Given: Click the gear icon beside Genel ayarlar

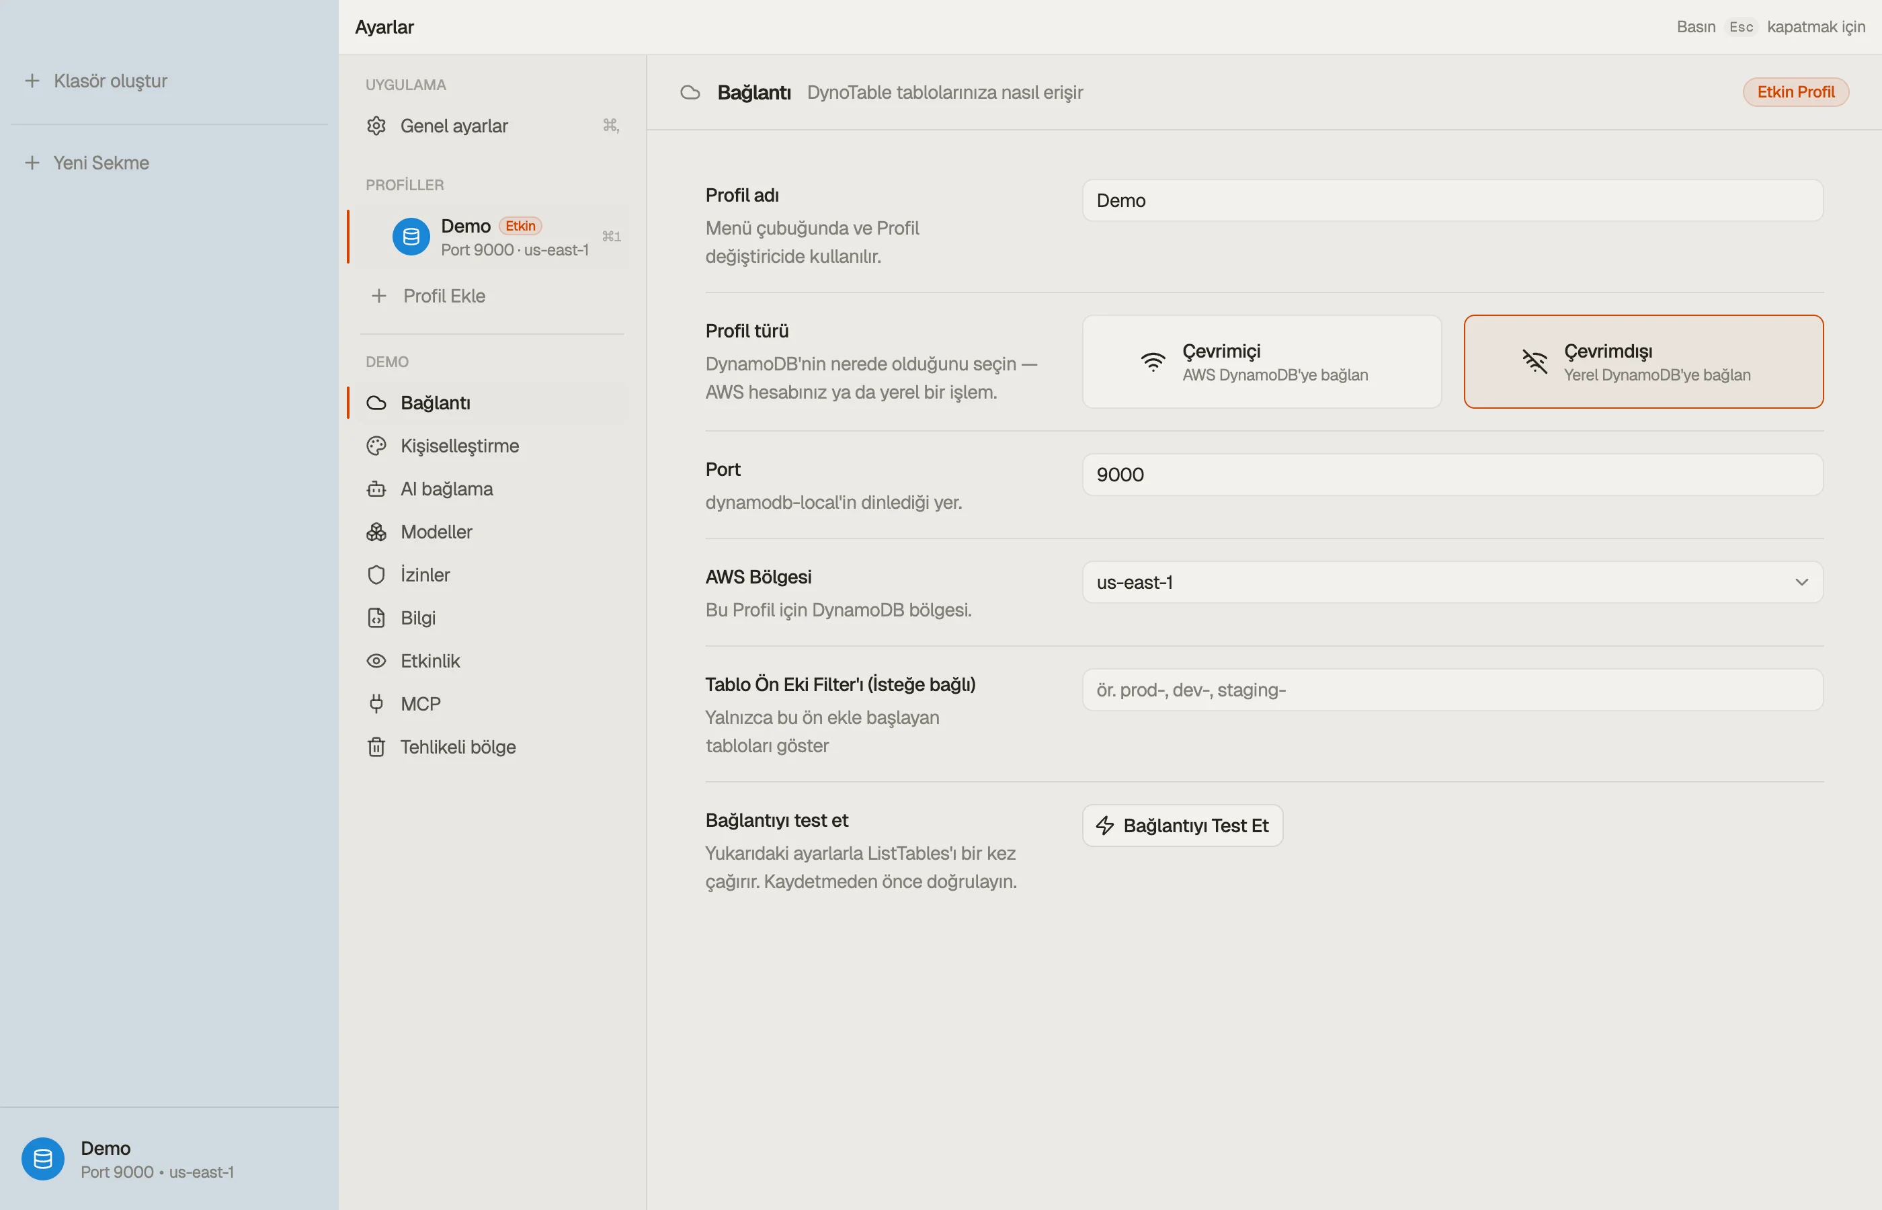Looking at the screenshot, I should 376,126.
